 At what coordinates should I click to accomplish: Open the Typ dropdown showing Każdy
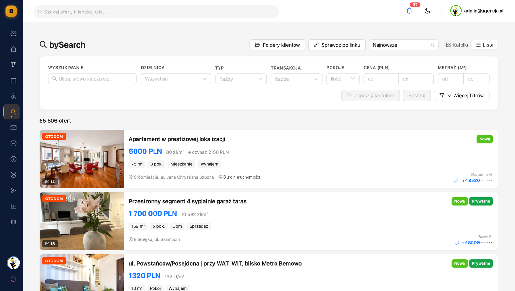(x=241, y=79)
